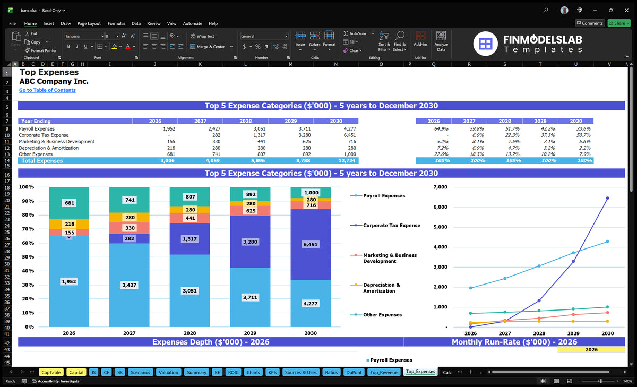The height and width of the screenshot is (387, 637).
Task: Add a new sheet with the plus button
Action: (470, 372)
